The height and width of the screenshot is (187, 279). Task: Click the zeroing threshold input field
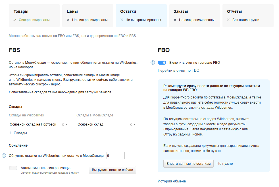[115, 156]
